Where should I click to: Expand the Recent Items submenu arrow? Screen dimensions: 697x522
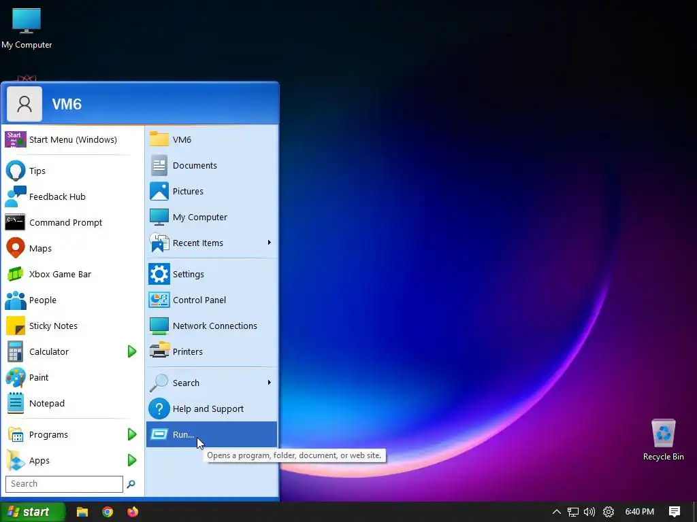pos(270,243)
